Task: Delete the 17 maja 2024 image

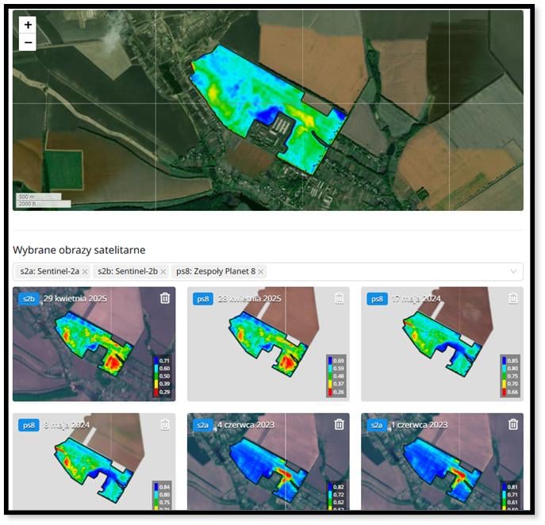Action: 513,298
